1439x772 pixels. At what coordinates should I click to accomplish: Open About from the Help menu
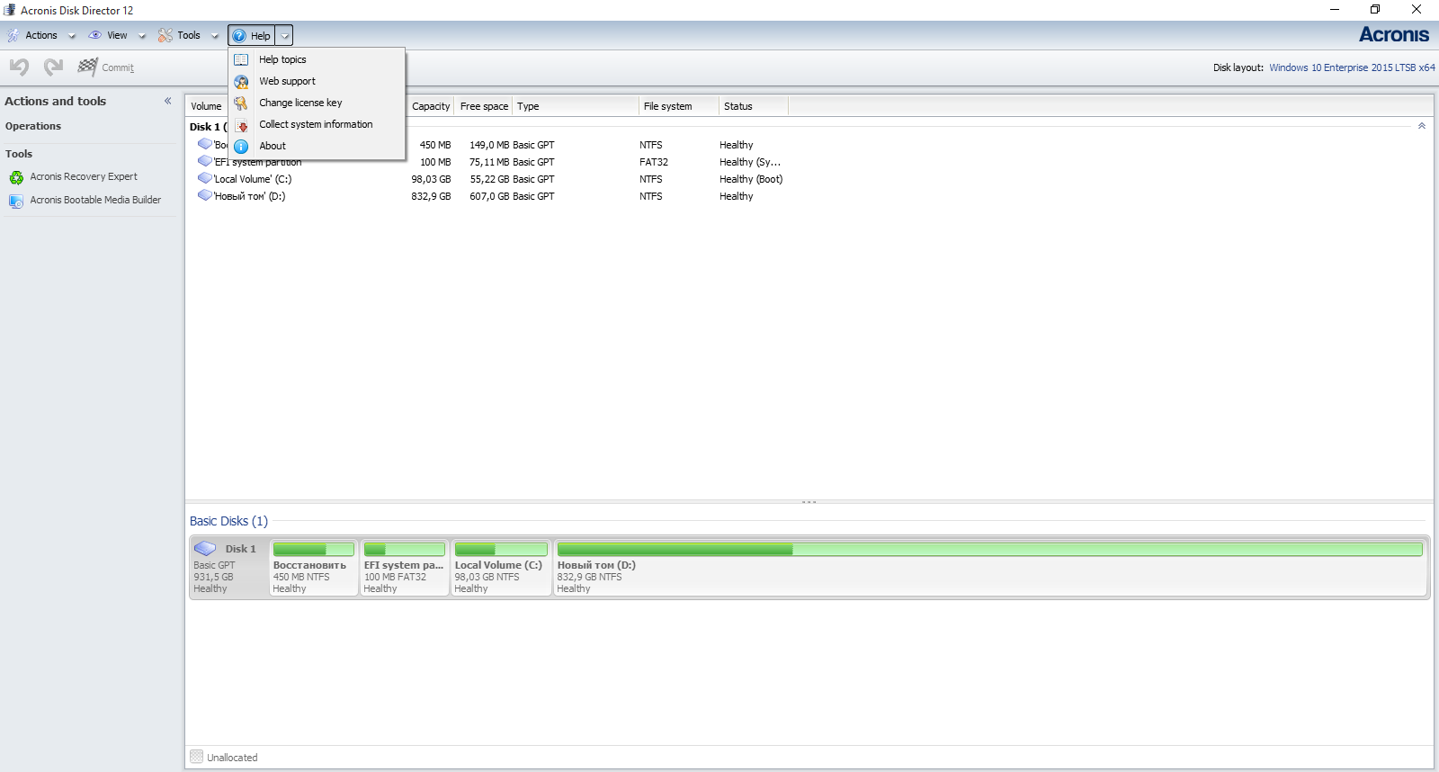pos(317,146)
